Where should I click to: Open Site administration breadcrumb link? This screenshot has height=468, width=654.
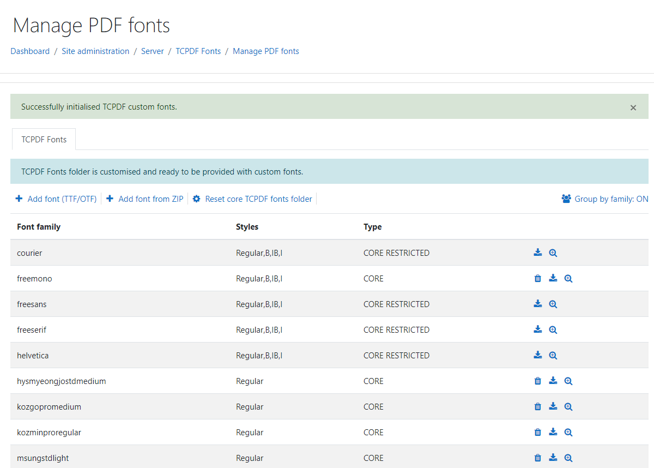[95, 51]
